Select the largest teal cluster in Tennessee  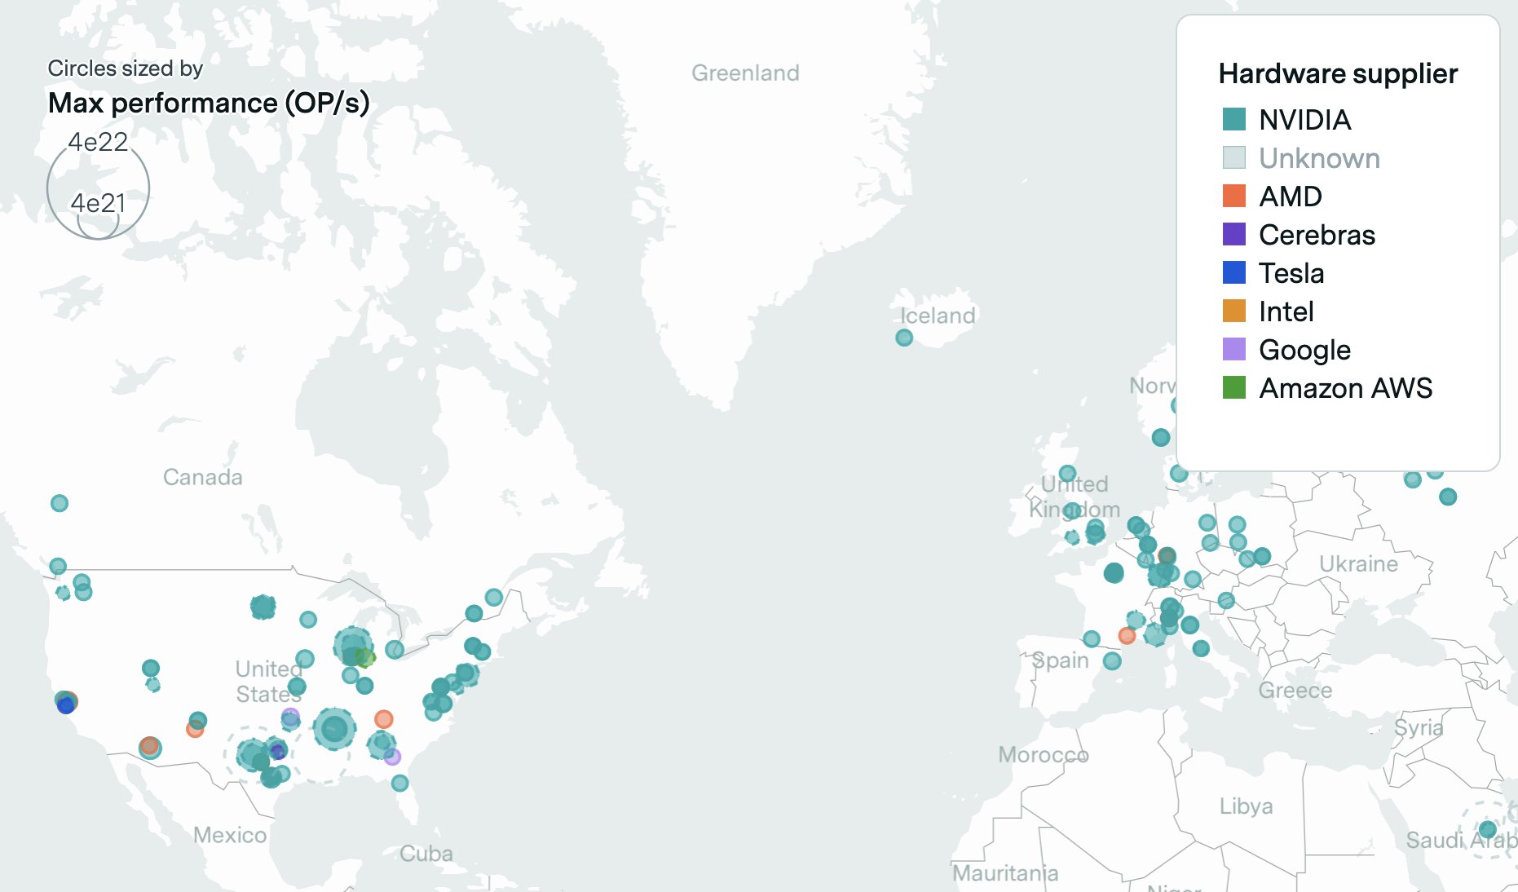click(x=333, y=730)
